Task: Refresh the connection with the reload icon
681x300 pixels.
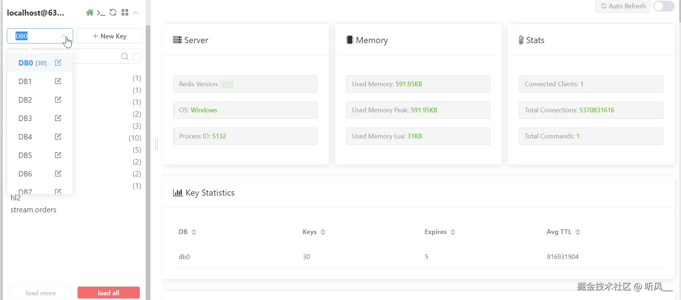Action: pos(113,13)
